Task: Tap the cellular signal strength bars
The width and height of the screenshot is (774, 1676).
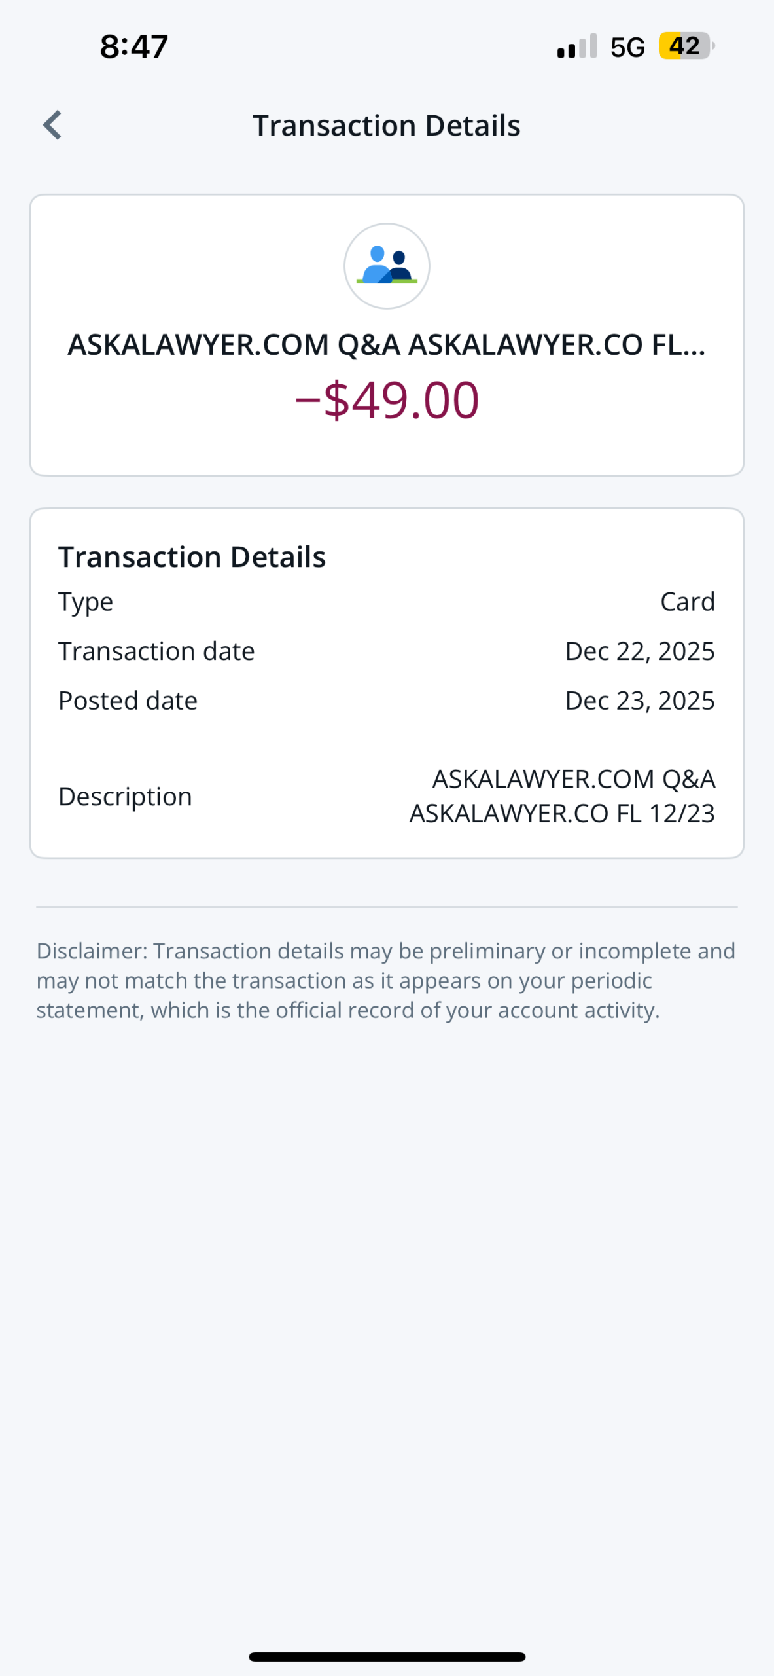Action: click(576, 46)
